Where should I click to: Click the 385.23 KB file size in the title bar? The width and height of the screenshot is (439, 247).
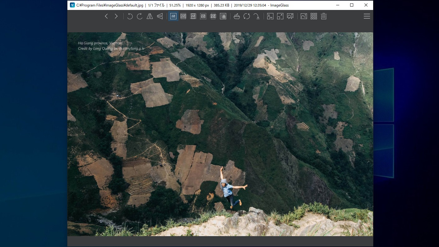[222, 5]
